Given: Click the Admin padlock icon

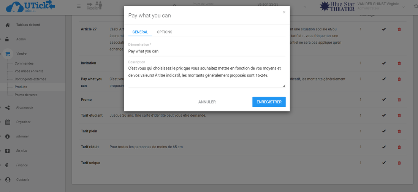Looking at the screenshot, I should [x=7, y=39].
